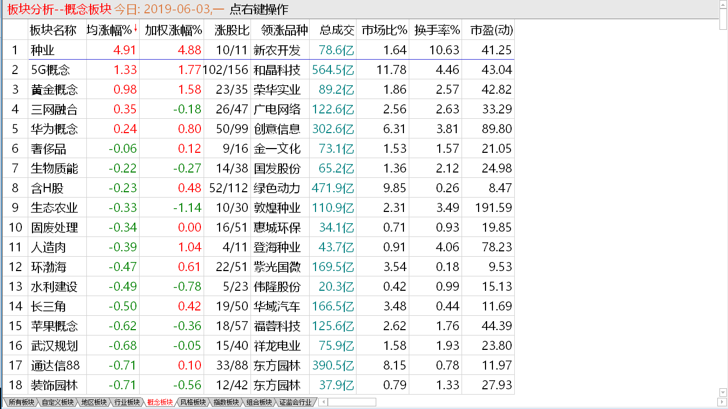Select the 华为概念 sector row

click(x=258, y=129)
